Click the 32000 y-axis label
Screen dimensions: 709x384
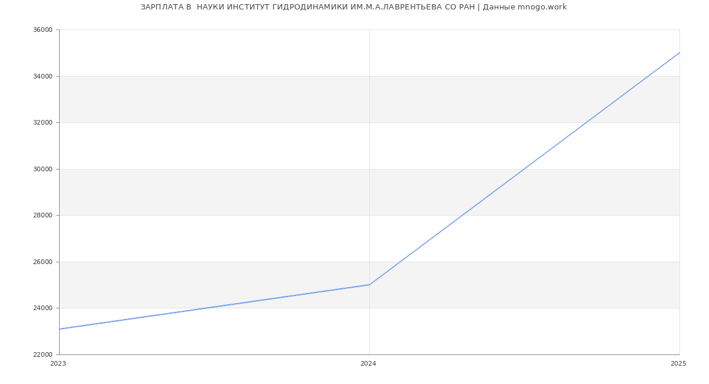pyautogui.click(x=43, y=123)
